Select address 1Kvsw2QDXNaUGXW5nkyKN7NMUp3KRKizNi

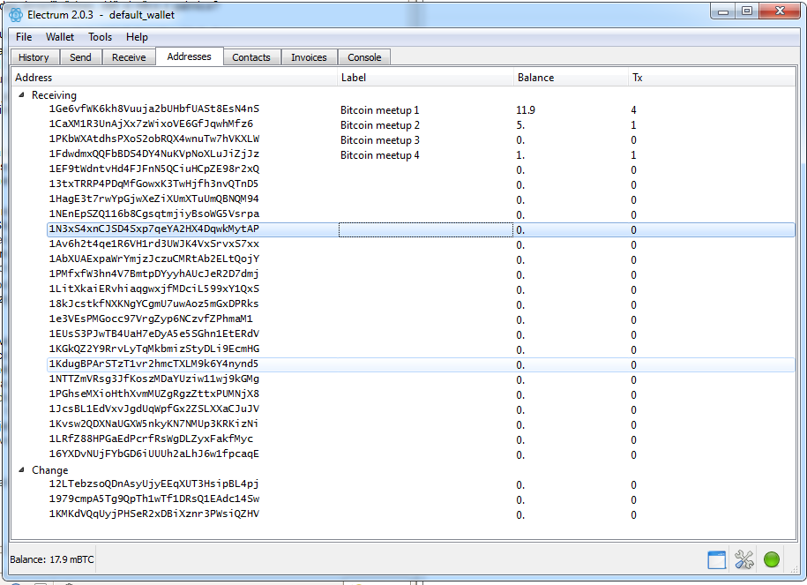click(153, 424)
